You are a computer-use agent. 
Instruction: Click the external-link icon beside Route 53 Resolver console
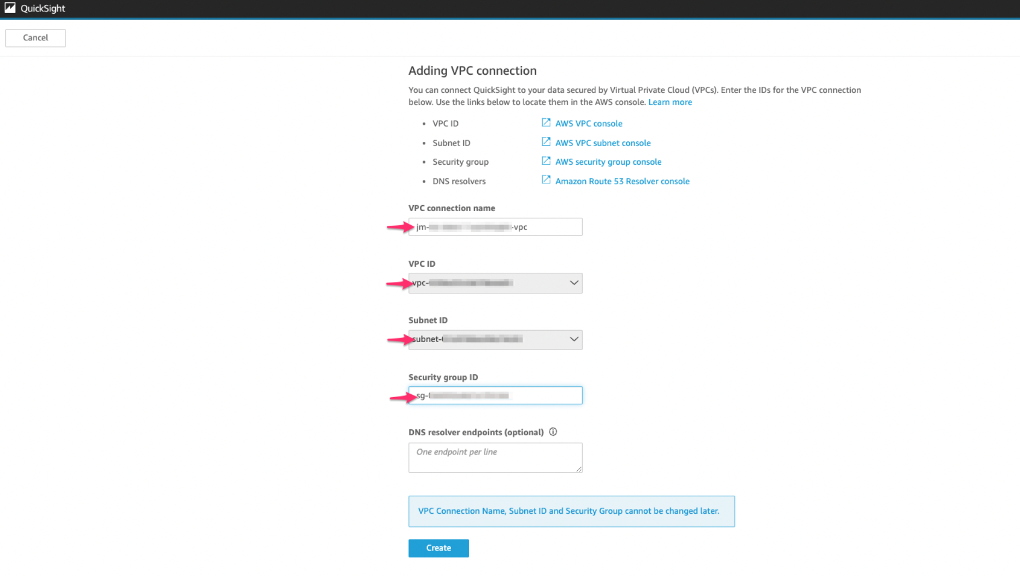coord(545,180)
